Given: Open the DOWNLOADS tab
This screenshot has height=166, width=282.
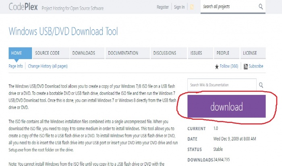Looking at the screenshot, I should coord(87,53).
